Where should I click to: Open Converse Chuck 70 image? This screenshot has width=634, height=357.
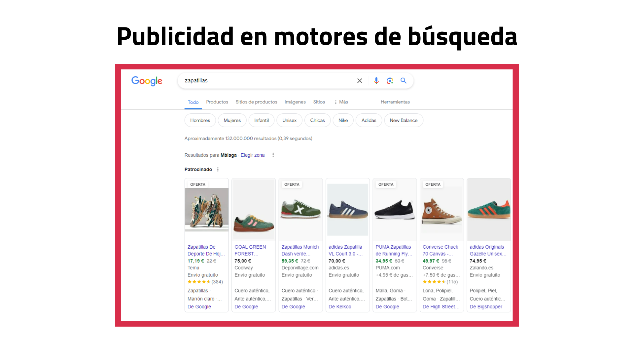tap(442, 210)
